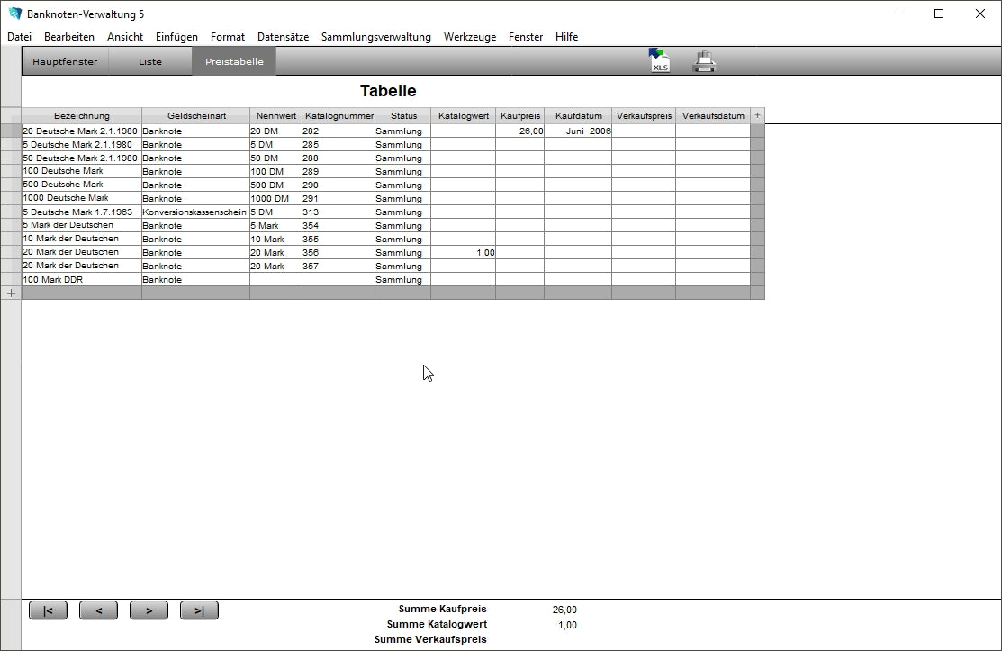Click the printer icon
The height and width of the screenshot is (651, 1002).
pyautogui.click(x=703, y=61)
